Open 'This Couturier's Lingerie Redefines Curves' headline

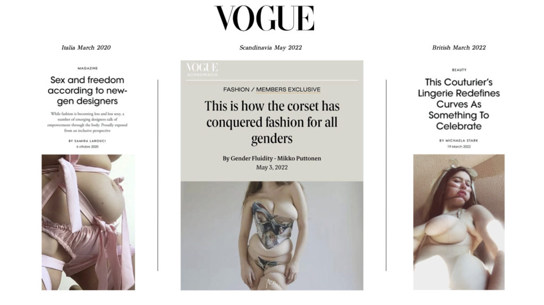pyautogui.click(x=458, y=104)
